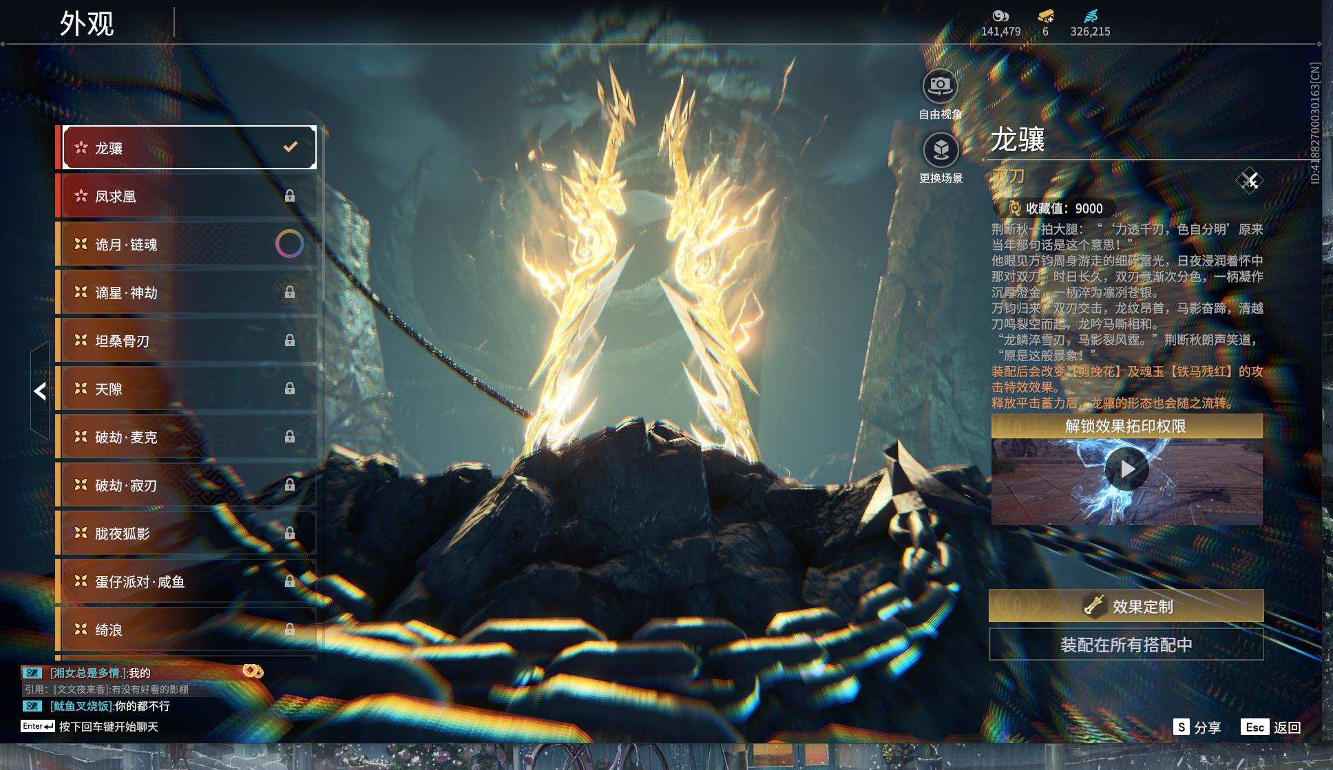Click the S 分享 share button
This screenshot has height=770, width=1333.
click(1197, 727)
